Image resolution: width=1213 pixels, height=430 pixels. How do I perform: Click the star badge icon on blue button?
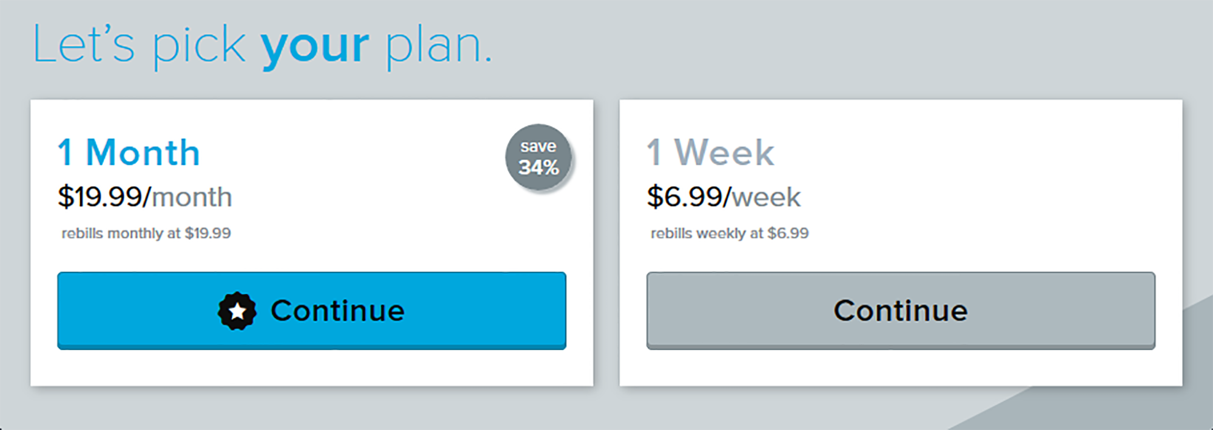pyautogui.click(x=237, y=311)
